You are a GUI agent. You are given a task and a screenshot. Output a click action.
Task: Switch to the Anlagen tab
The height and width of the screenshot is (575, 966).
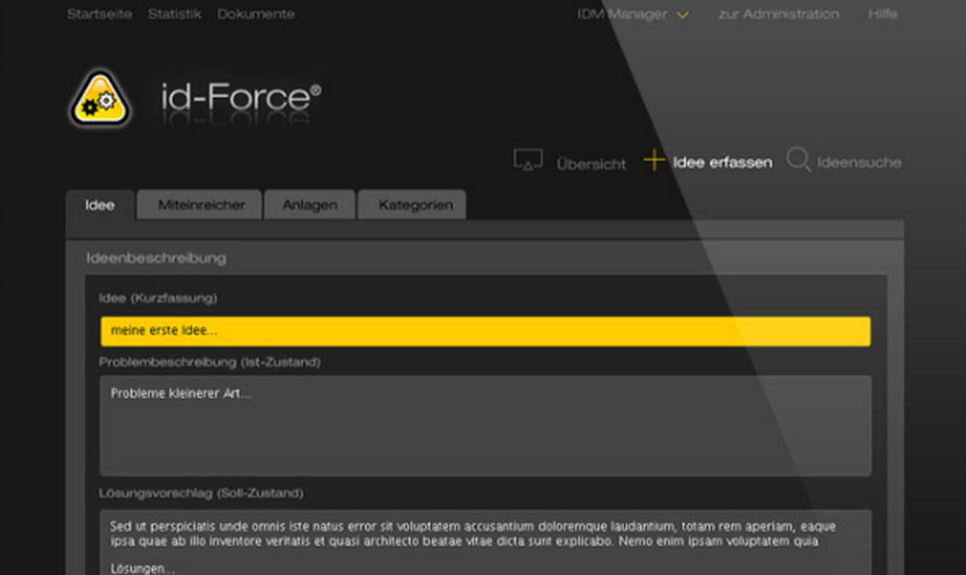tap(310, 205)
